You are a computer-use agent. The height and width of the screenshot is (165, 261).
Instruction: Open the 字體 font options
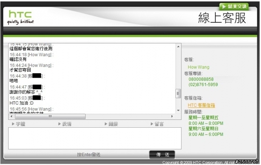click(18, 124)
